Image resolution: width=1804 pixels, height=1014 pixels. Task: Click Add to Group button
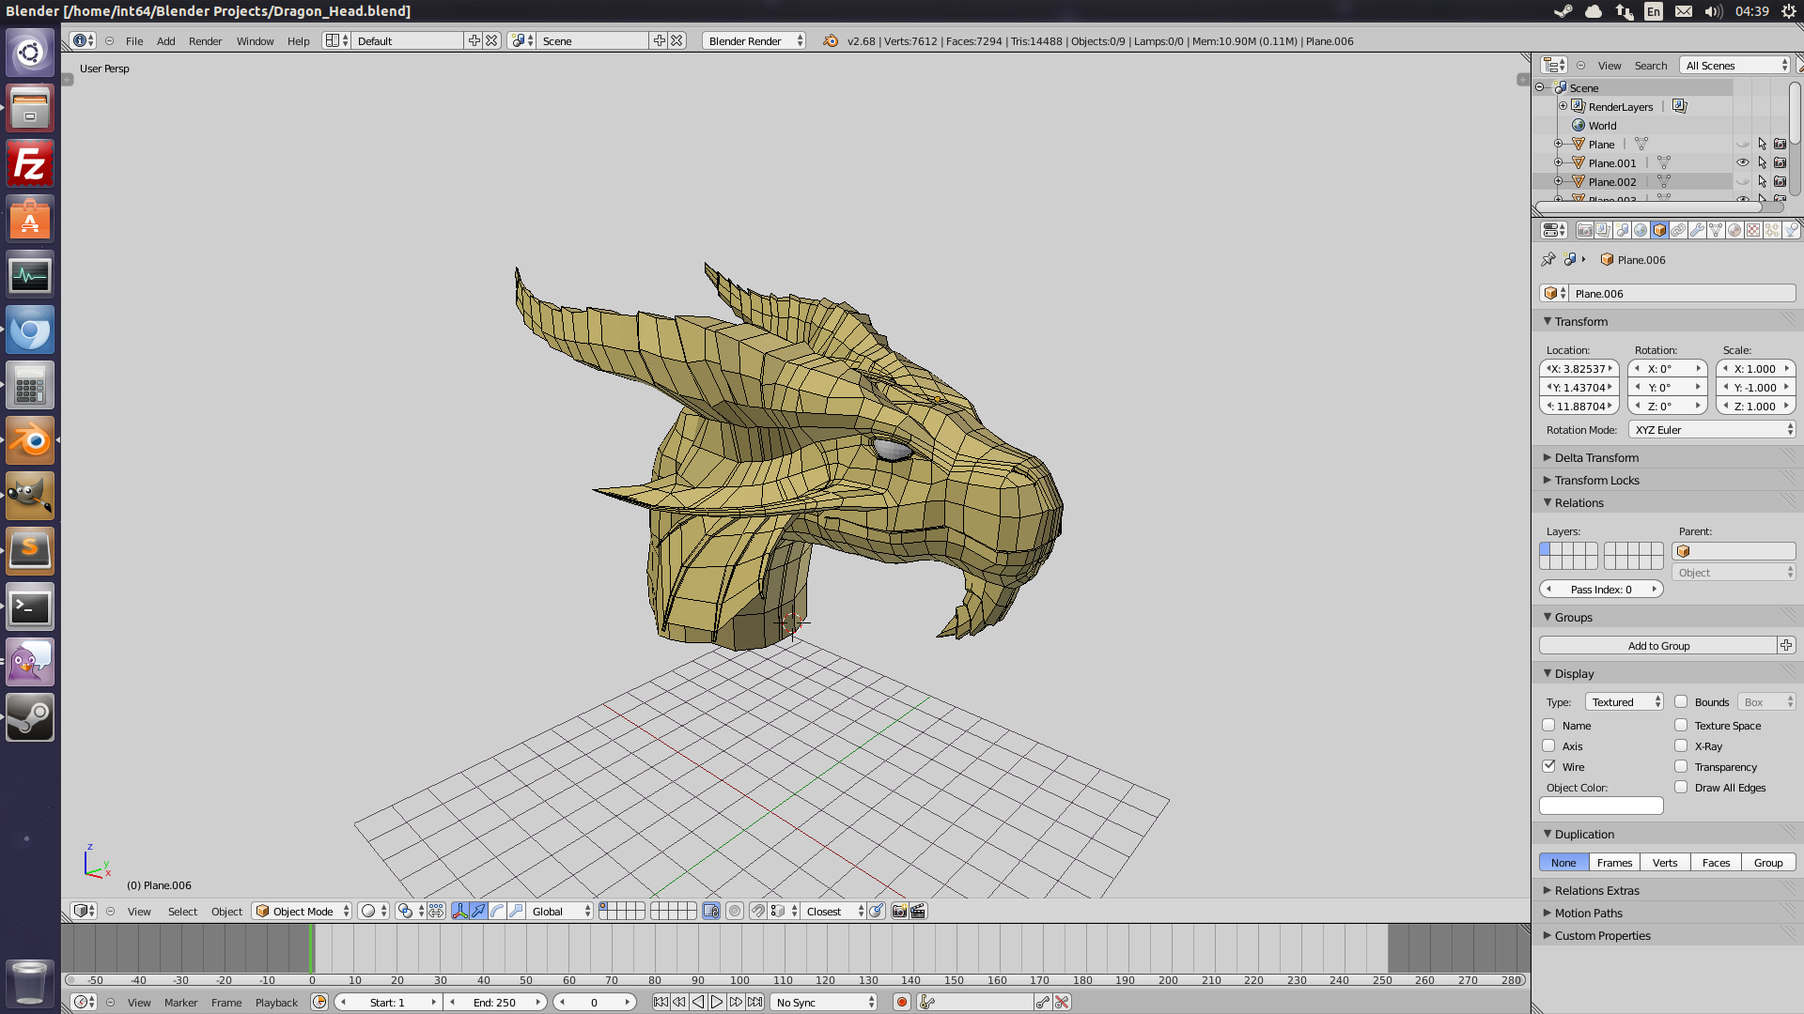click(x=1657, y=645)
